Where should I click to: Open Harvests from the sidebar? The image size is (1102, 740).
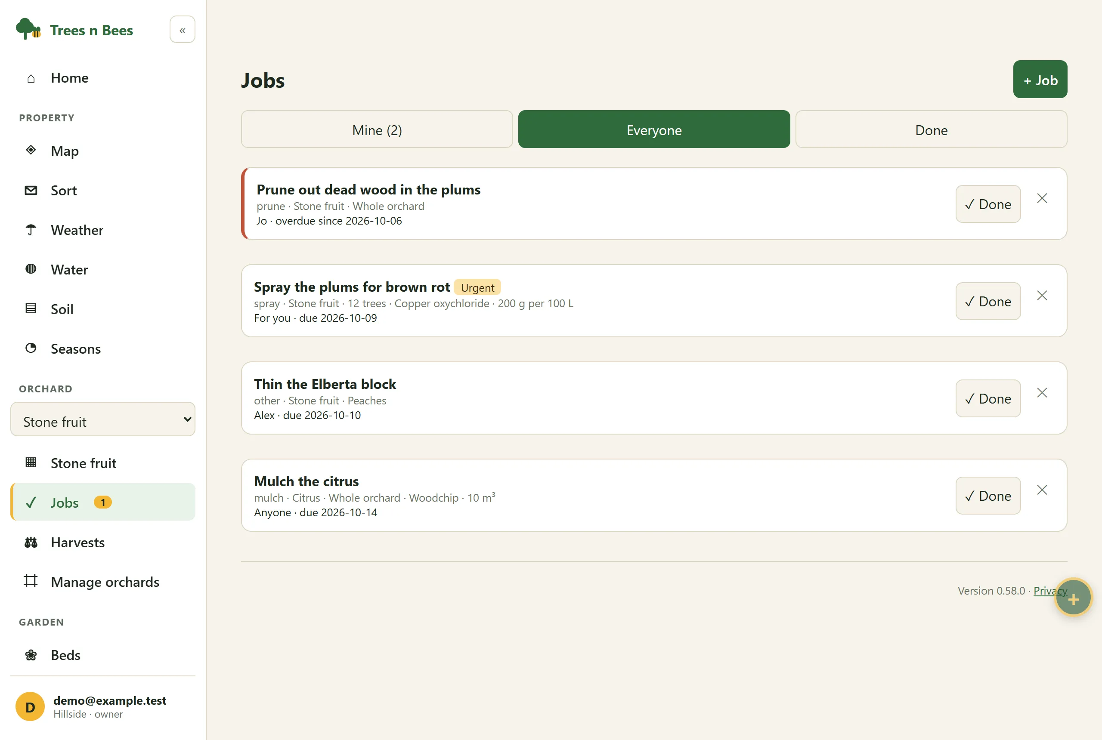pos(103,542)
